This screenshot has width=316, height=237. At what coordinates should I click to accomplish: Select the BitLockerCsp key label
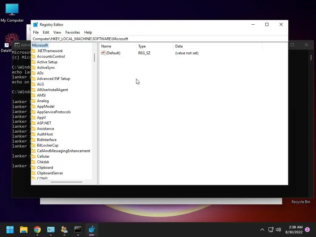(48, 145)
